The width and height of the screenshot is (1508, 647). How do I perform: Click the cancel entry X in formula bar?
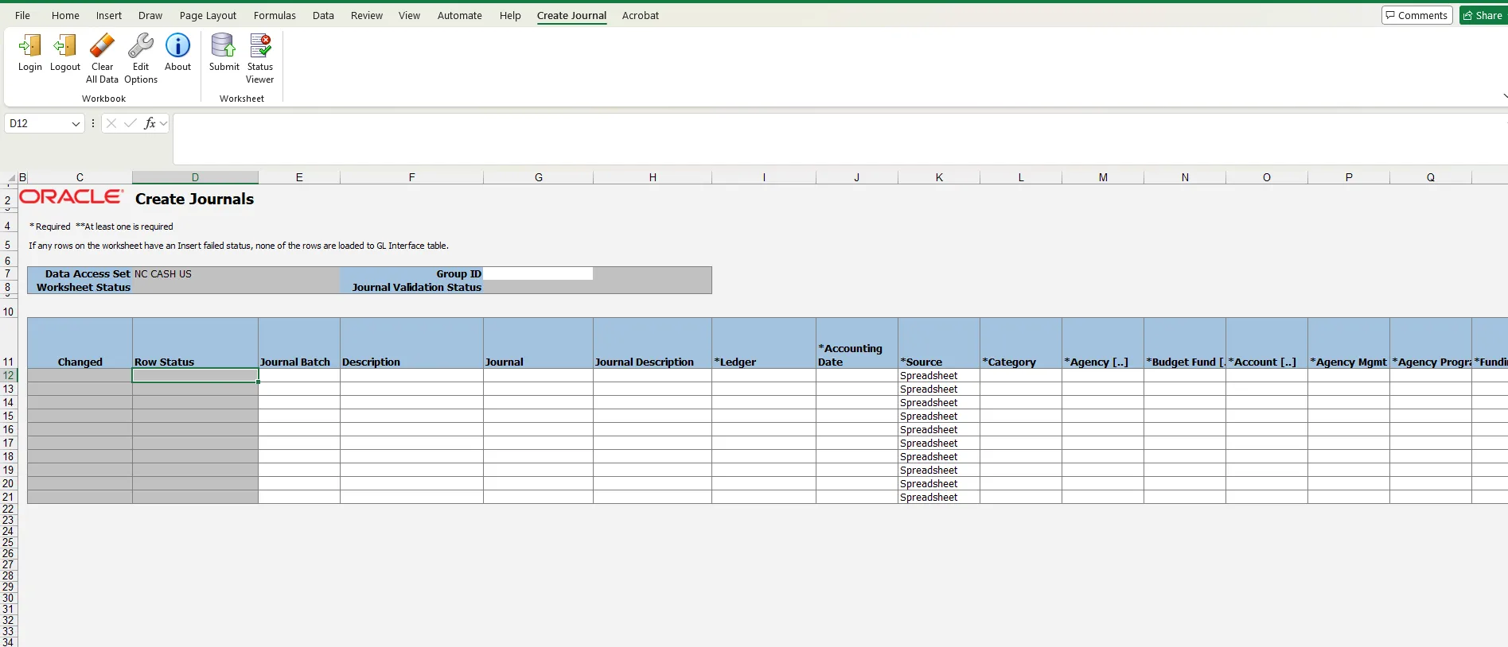pyautogui.click(x=111, y=123)
